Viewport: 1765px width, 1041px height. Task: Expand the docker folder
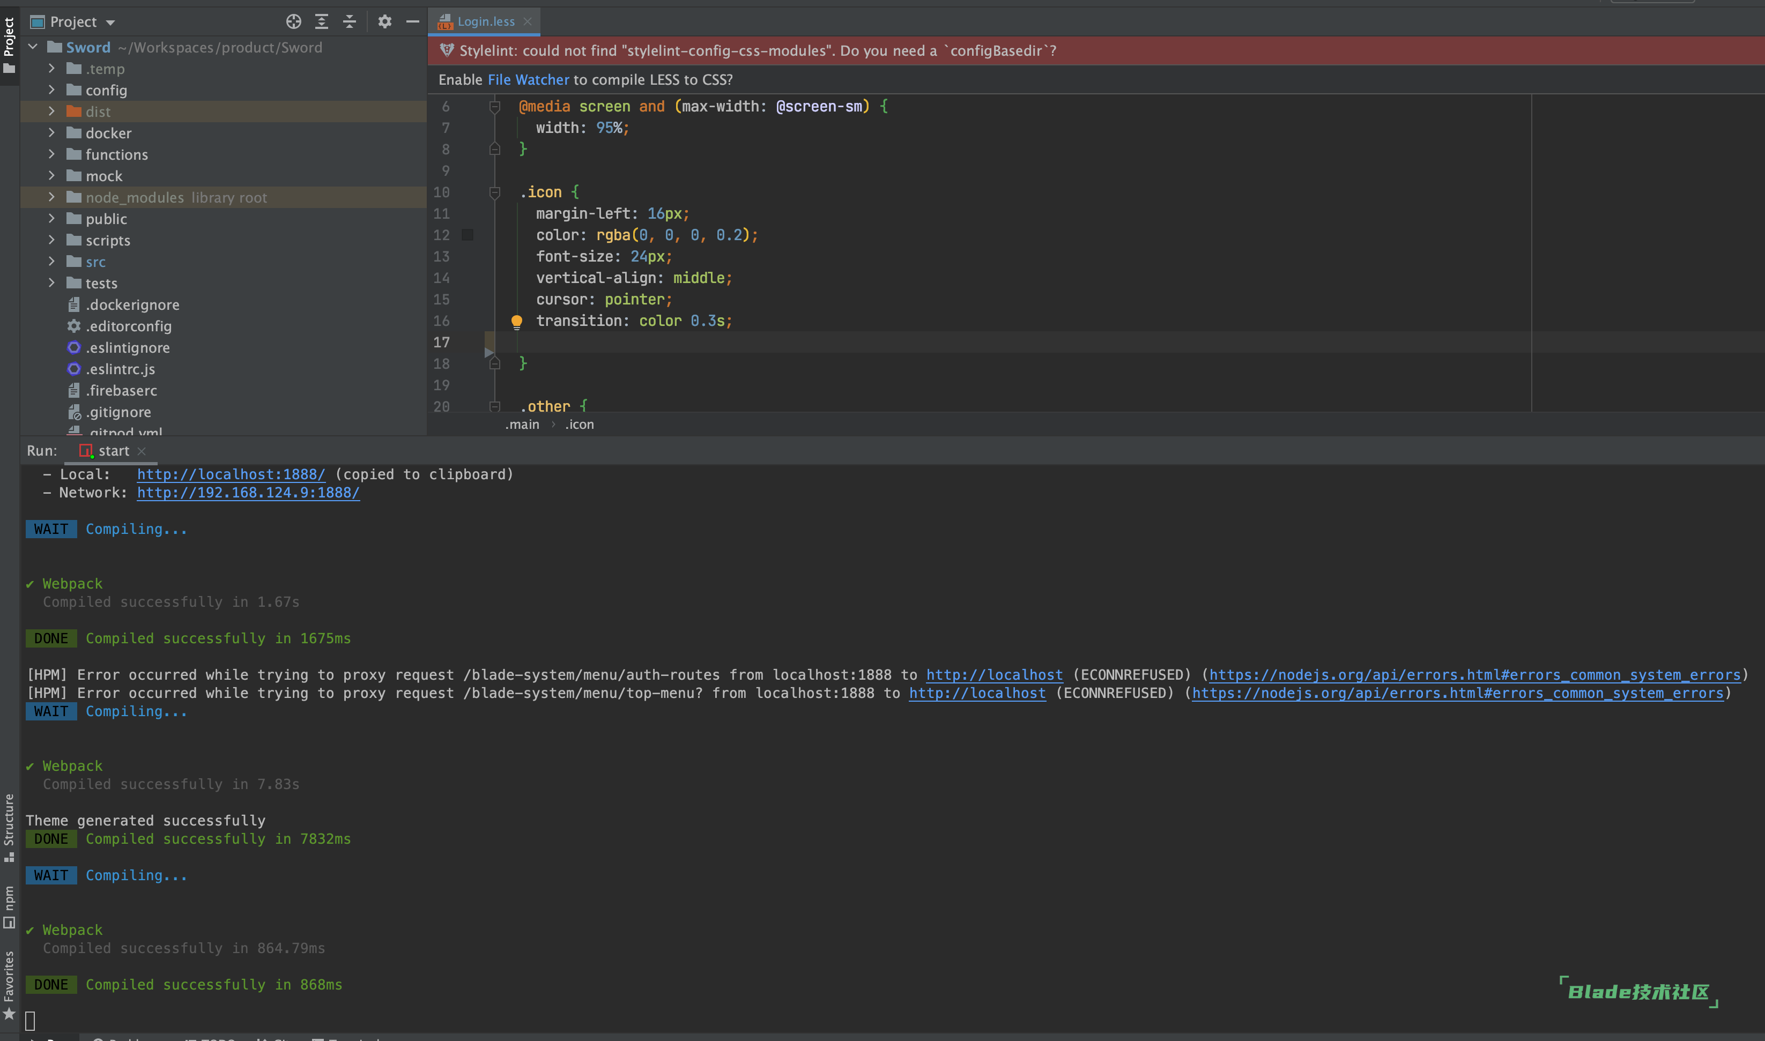[x=51, y=132]
